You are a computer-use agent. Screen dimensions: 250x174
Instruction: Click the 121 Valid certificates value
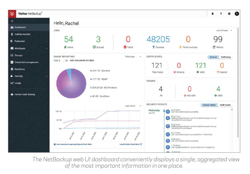[x=200, y=65]
